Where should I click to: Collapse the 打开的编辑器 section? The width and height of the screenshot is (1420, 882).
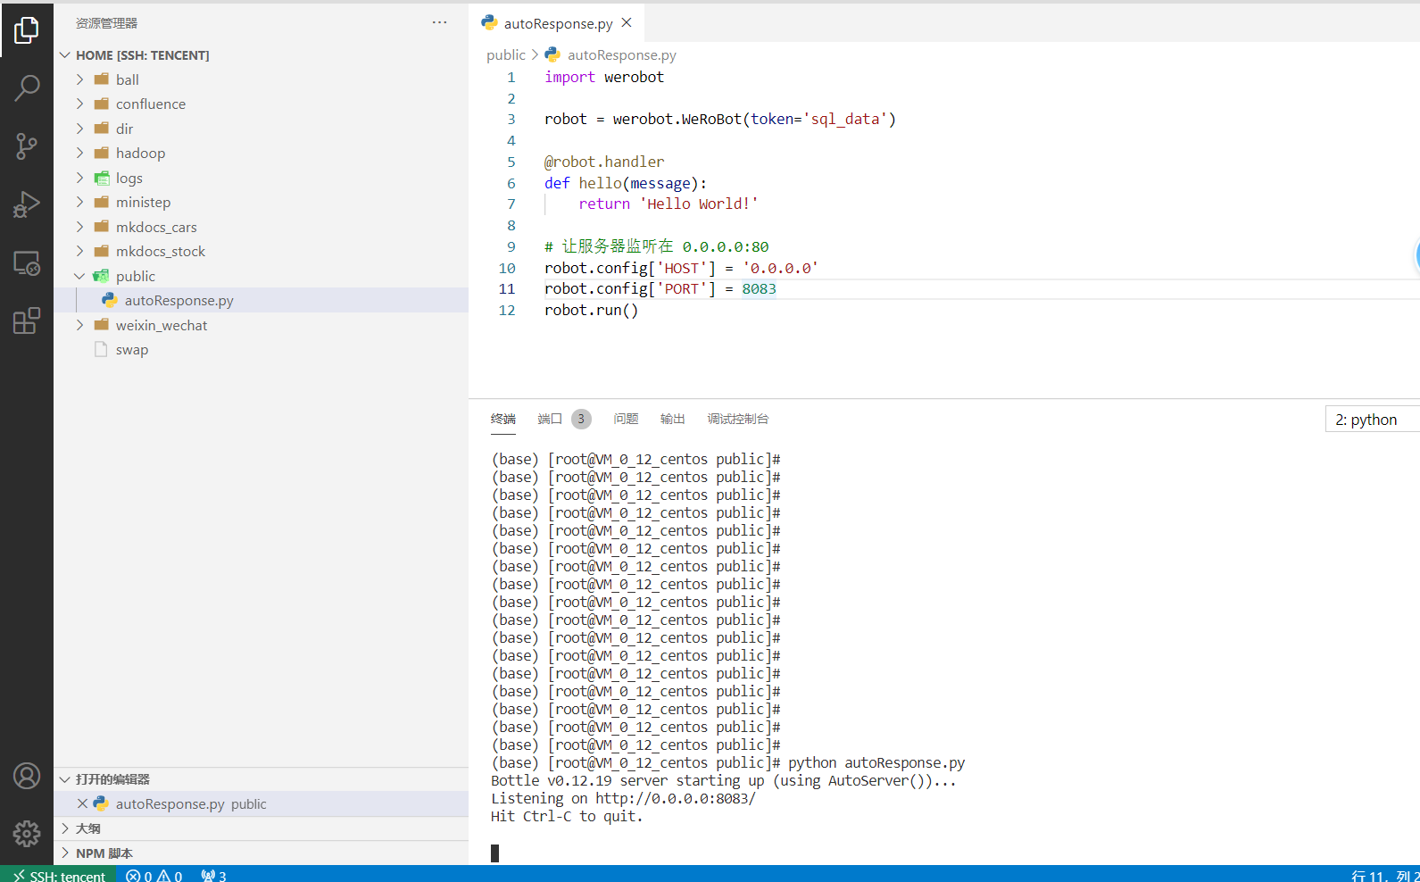click(x=65, y=779)
